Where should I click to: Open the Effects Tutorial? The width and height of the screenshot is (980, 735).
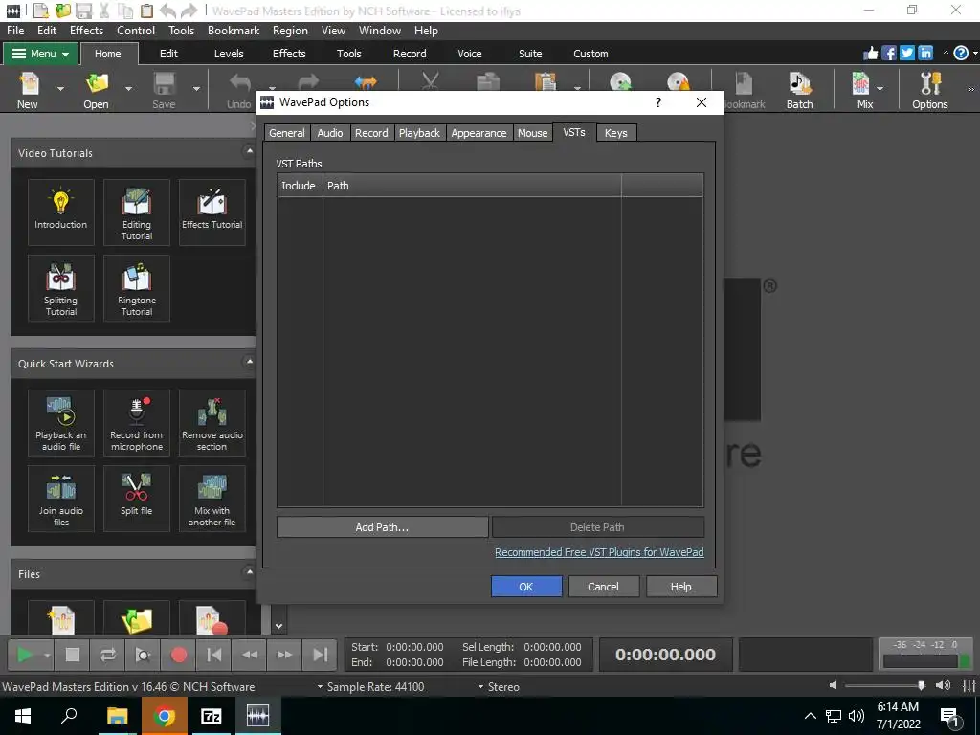212,212
